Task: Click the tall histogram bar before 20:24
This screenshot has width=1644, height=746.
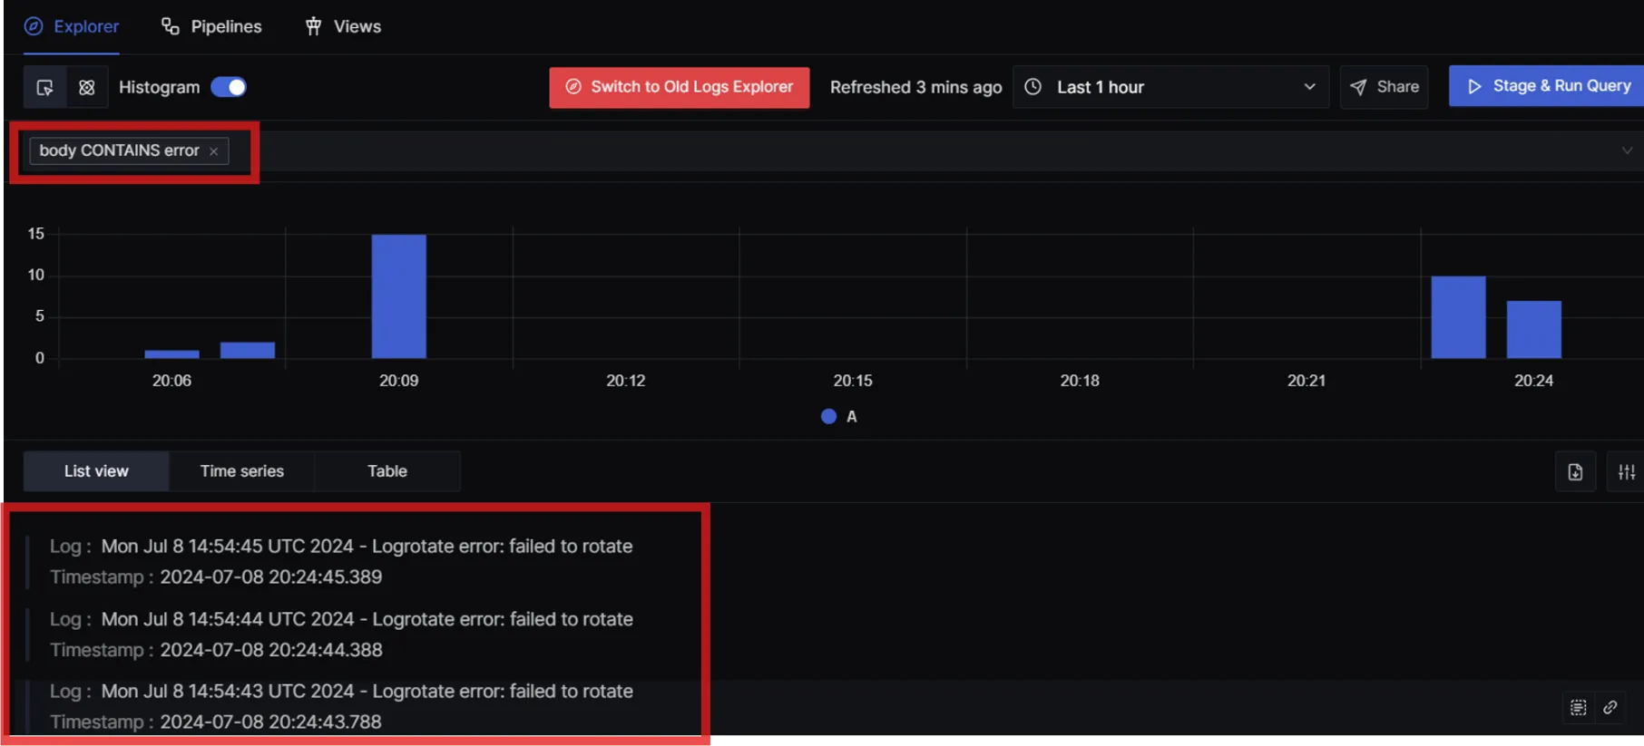Action: pos(1458,317)
